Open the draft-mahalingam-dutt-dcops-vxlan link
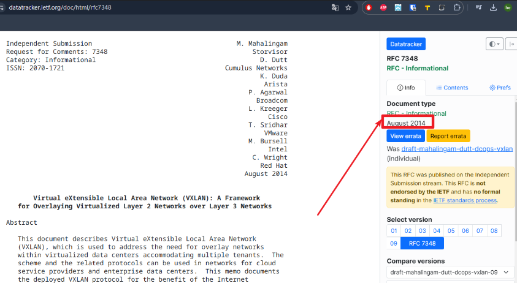Screen dimensions: 517x283 (457, 149)
